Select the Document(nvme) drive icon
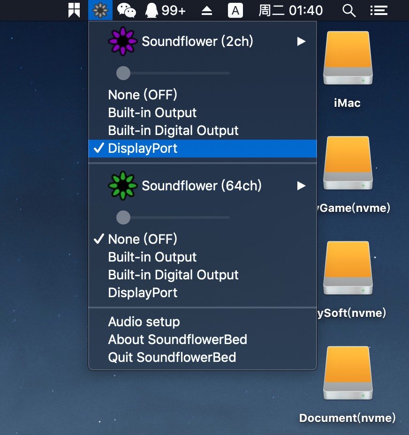Image resolution: width=409 pixels, height=435 pixels. (348, 373)
